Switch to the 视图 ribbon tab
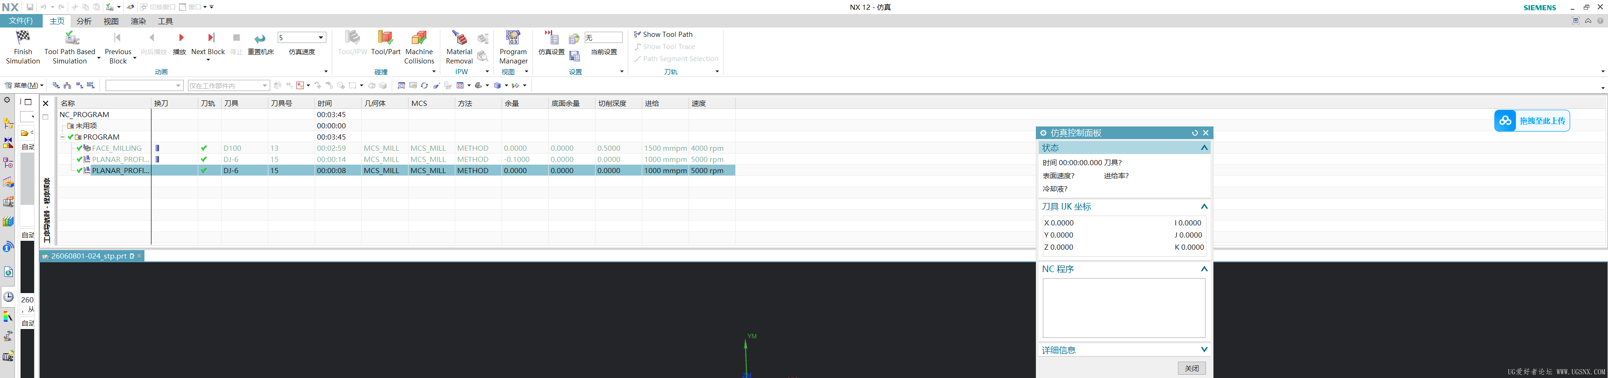Viewport: 1608px width, 378px height. pos(111,21)
